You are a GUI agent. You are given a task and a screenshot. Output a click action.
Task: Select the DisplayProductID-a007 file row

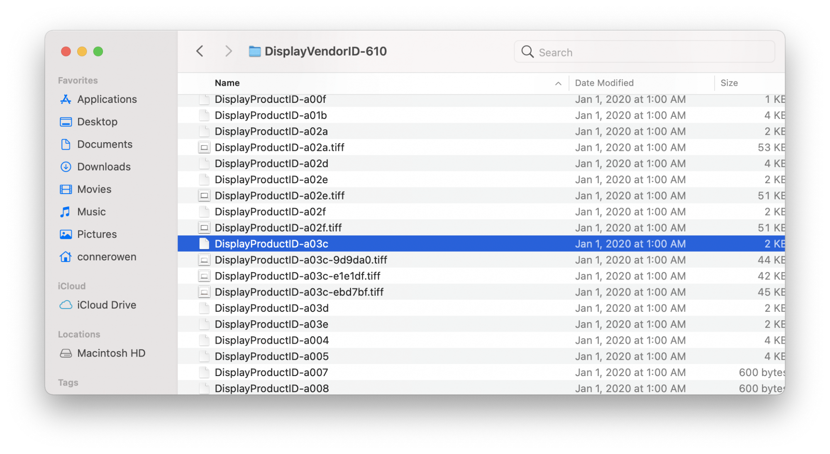coord(271,373)
